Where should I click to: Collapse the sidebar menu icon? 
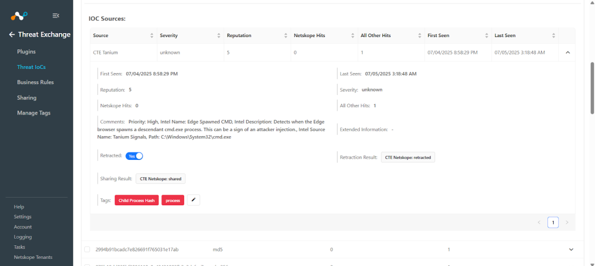pos(56,16)
